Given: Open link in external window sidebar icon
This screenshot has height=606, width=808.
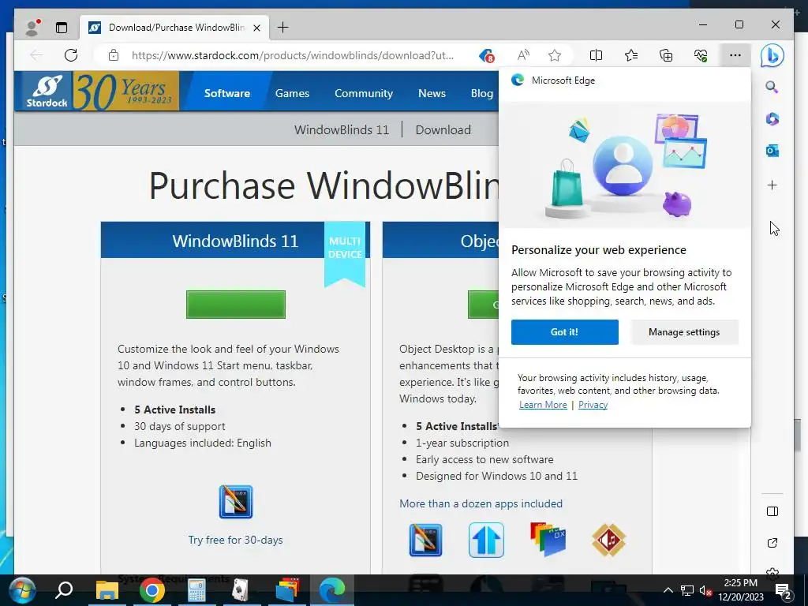Looking at the screenshot, I should point(772,543).
